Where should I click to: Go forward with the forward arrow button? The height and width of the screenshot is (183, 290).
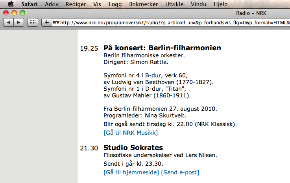coord(18,22)
